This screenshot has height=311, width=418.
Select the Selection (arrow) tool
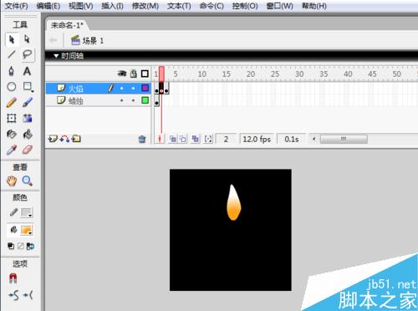pos(12,39)
